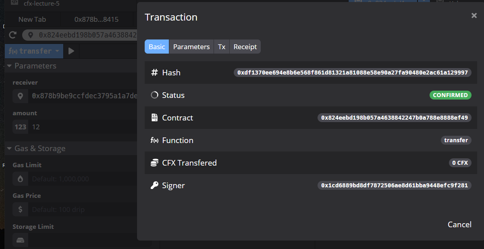
Task: Click the 123 number icon in amount field
Action: coord(21,127)
